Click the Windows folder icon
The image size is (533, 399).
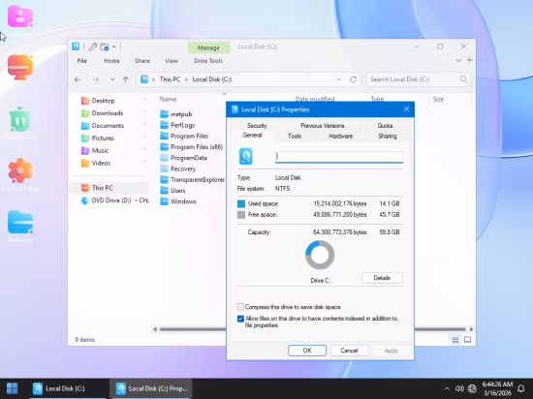tap(165, 201)
